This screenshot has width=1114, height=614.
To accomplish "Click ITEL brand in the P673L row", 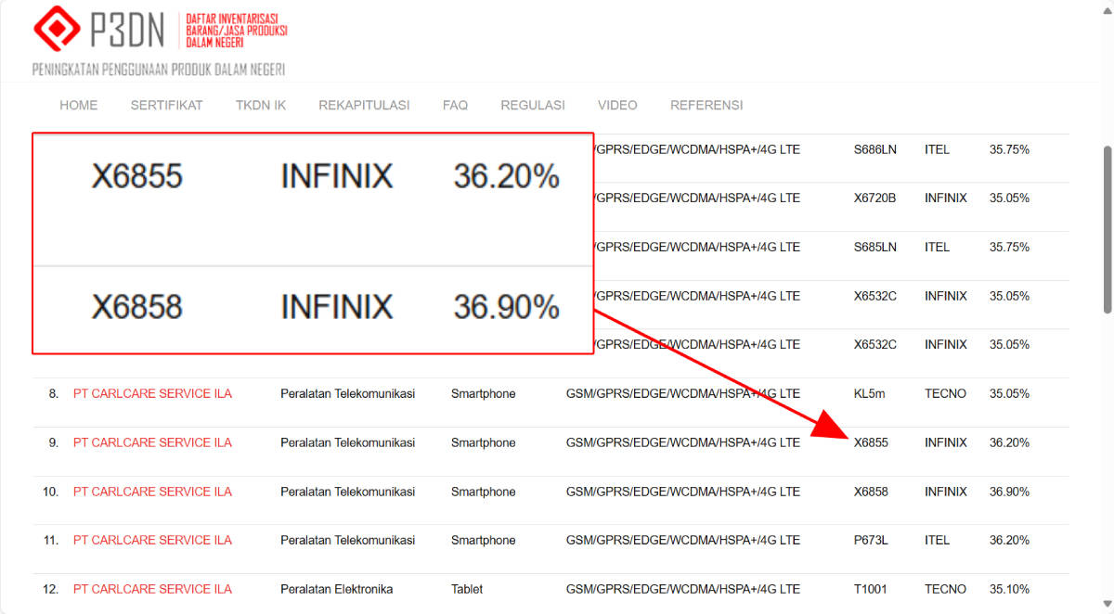I will [x=937, y=540].
